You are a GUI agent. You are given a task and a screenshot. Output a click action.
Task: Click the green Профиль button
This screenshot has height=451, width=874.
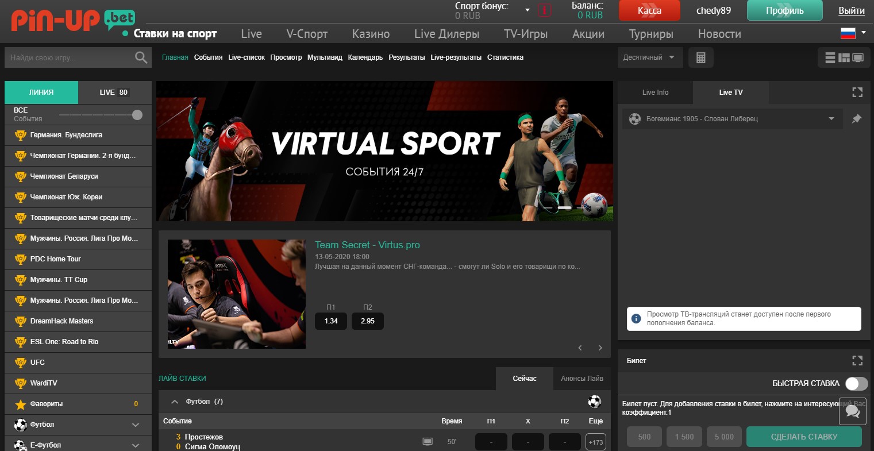[785, 10]
